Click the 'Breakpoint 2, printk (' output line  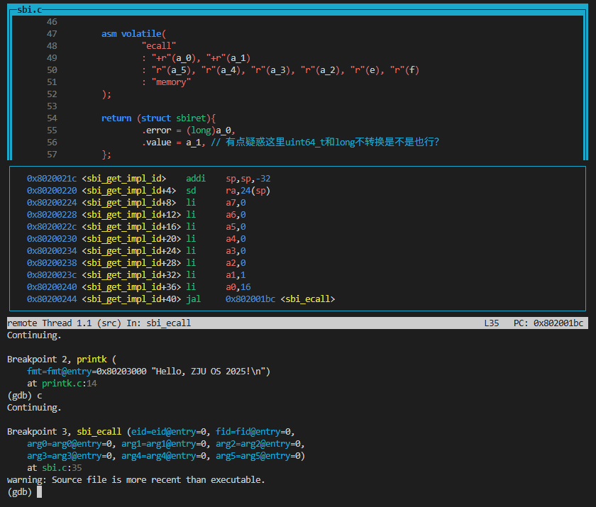coord(62,360)
